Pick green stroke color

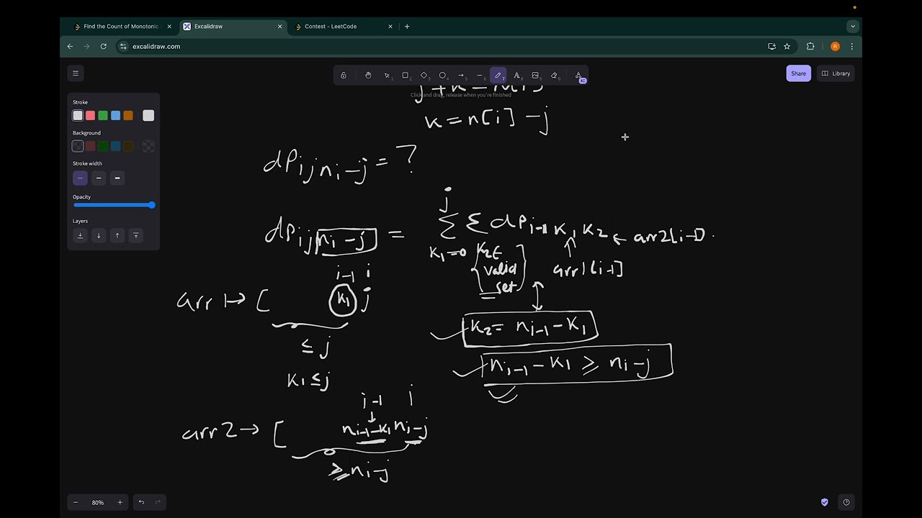click(103, 116)
